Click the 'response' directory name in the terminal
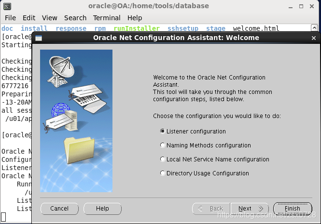Viewport: 321px width, 224px height. tap(71, 28)
